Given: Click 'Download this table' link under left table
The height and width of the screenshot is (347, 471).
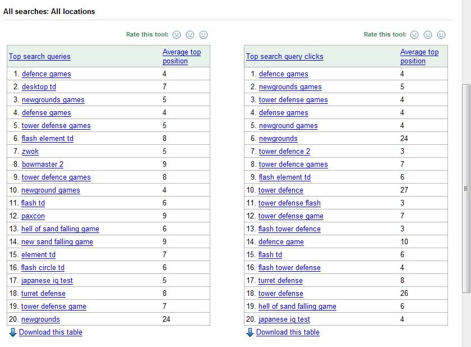Looking at the screenshot, I should (x=50, y=332).
